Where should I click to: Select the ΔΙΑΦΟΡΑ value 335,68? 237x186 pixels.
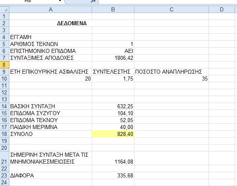pos(113,175)
